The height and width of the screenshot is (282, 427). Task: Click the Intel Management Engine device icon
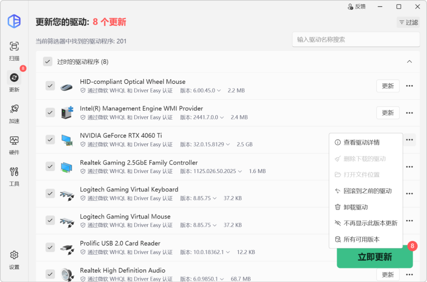coord(67,112)
